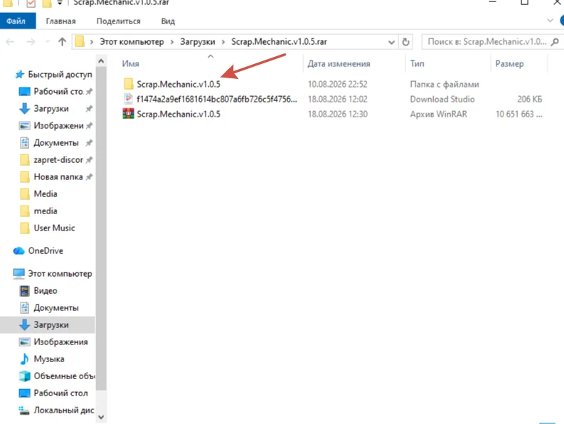564x424 pixels.
Task: Go up one folder level
Action: tap(62, 42)
